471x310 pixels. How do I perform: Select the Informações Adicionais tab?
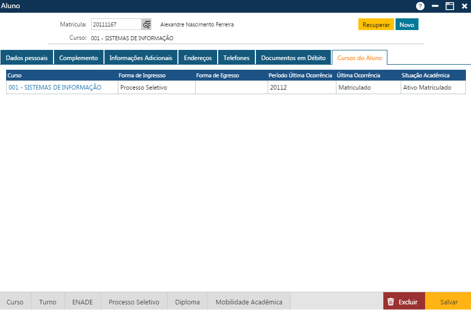click(x=141, y=58)
